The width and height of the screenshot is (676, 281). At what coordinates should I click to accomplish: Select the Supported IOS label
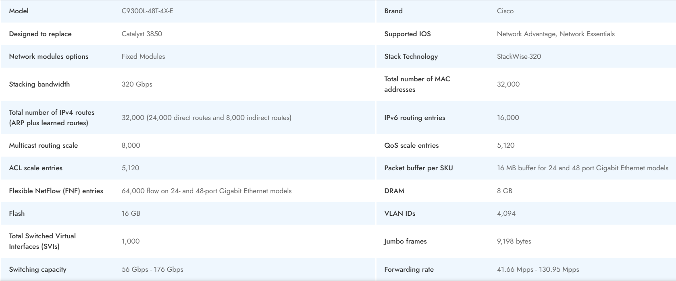tap(407, 34)
